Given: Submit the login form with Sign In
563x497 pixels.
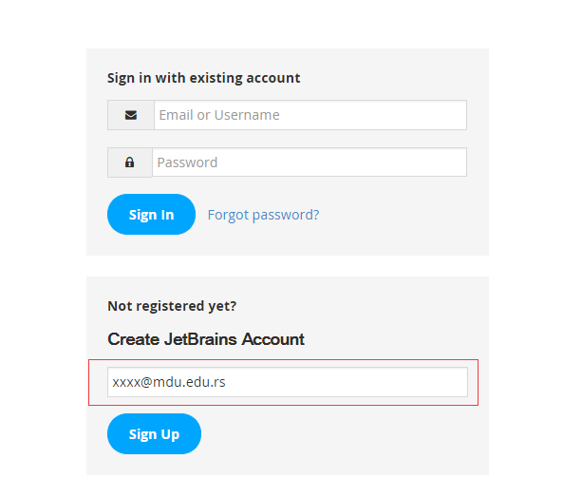Looking at the screenshot, I should pyautogui.click(x=151, y=214).
